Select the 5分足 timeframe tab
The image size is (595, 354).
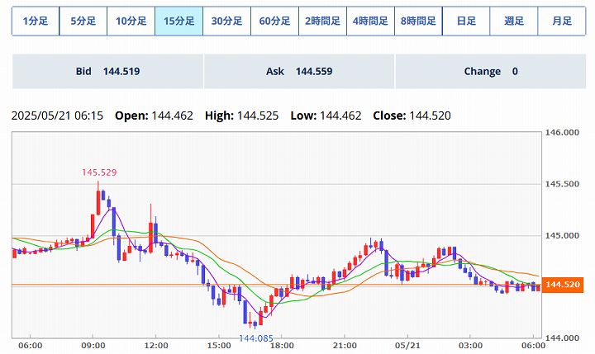[83, 21]
